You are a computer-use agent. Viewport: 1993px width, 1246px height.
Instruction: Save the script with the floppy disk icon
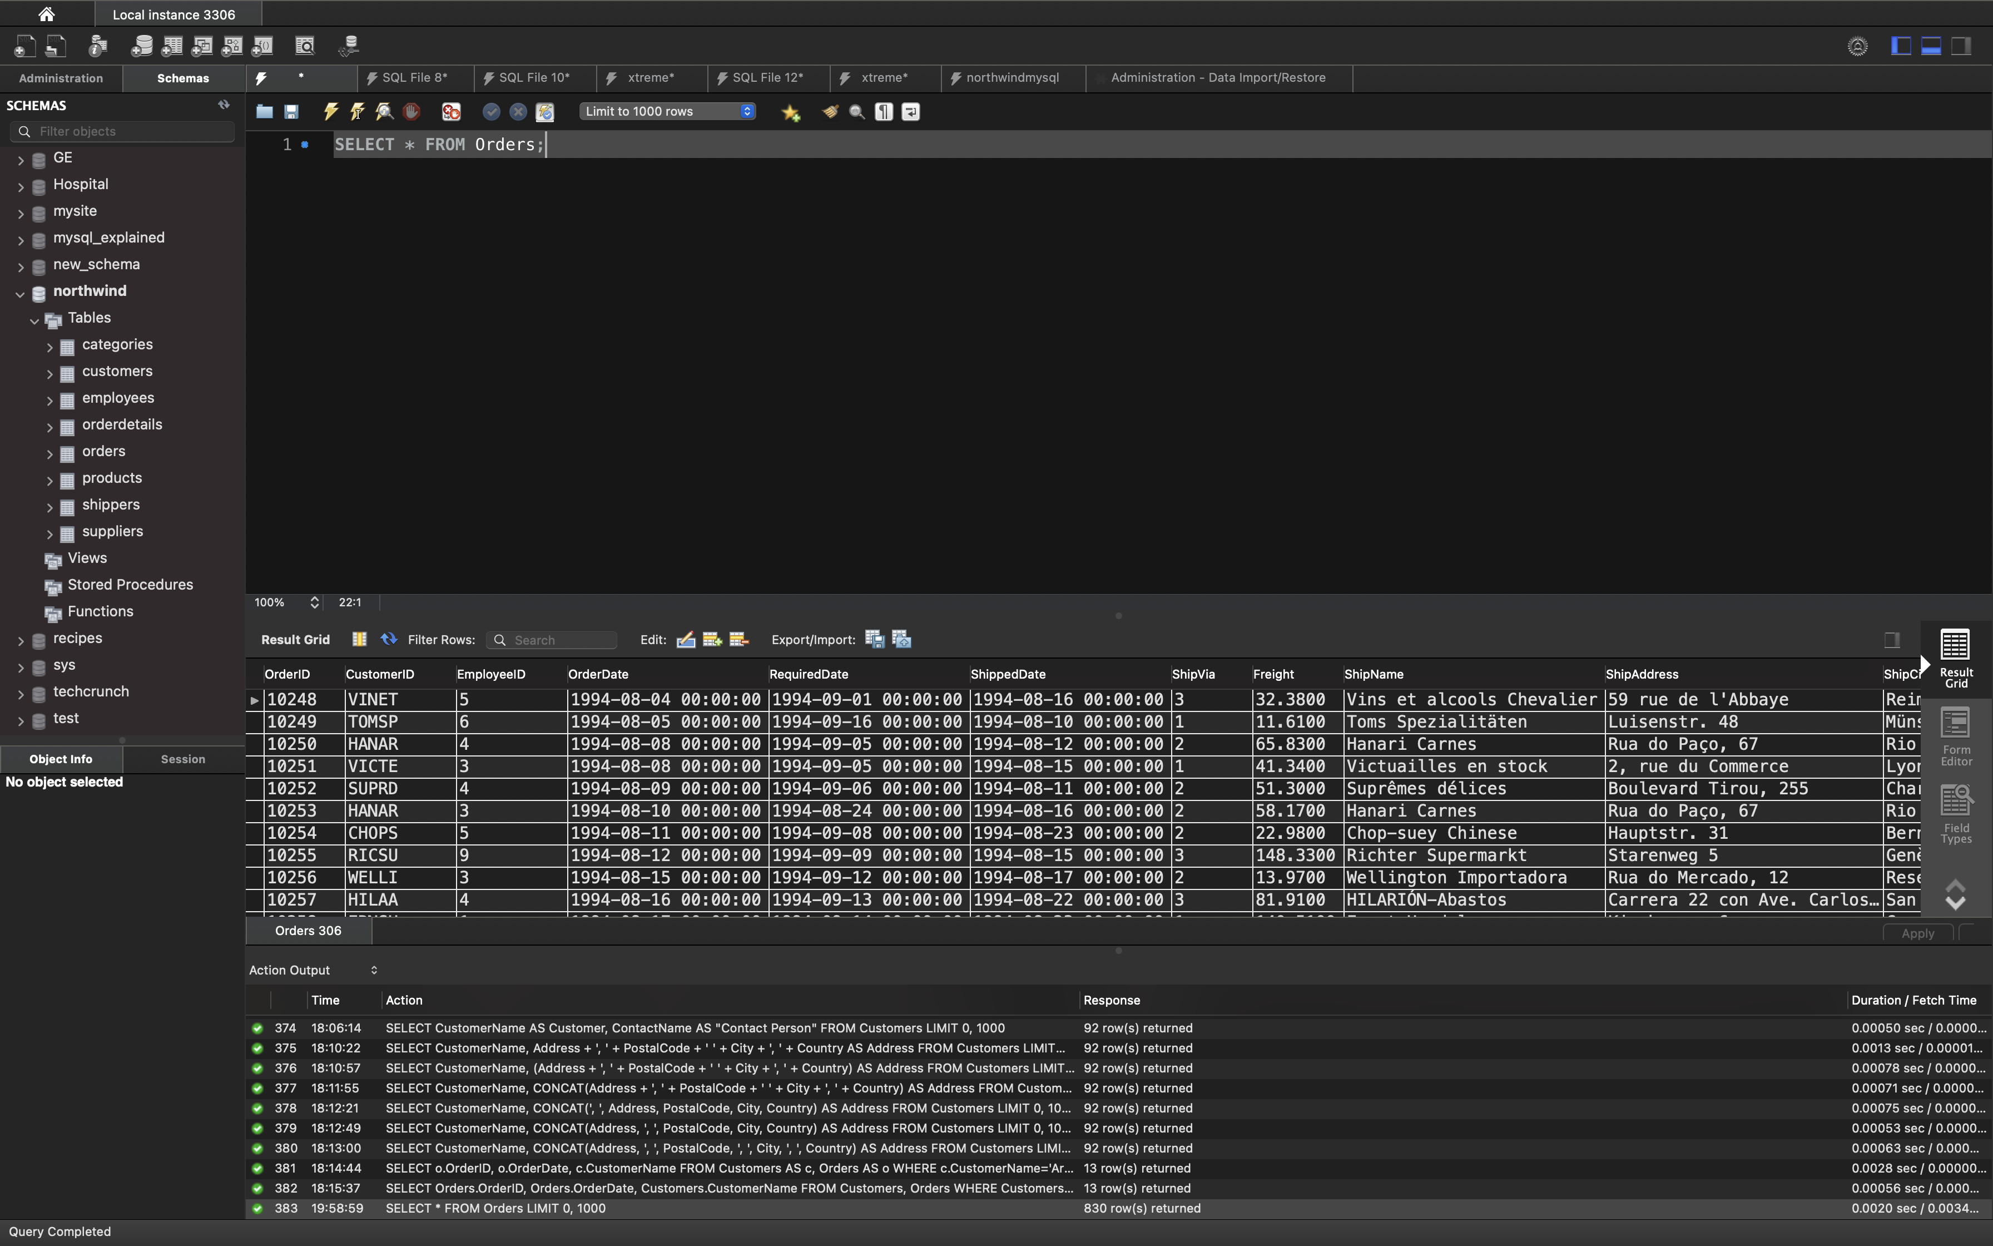click(291, 111)
